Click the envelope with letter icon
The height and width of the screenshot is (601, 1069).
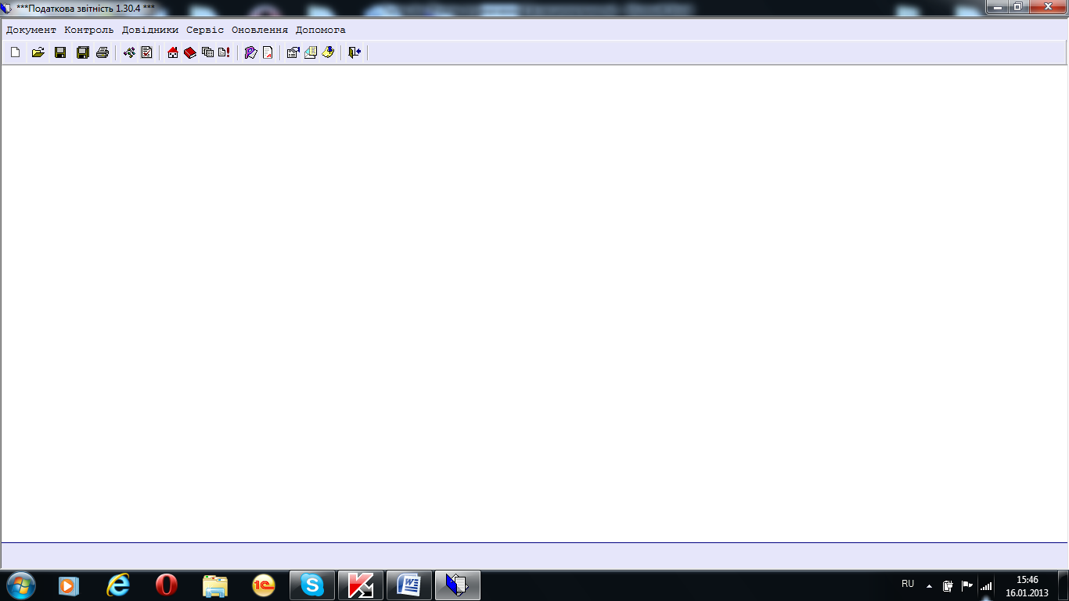click(x=311, y=52)
